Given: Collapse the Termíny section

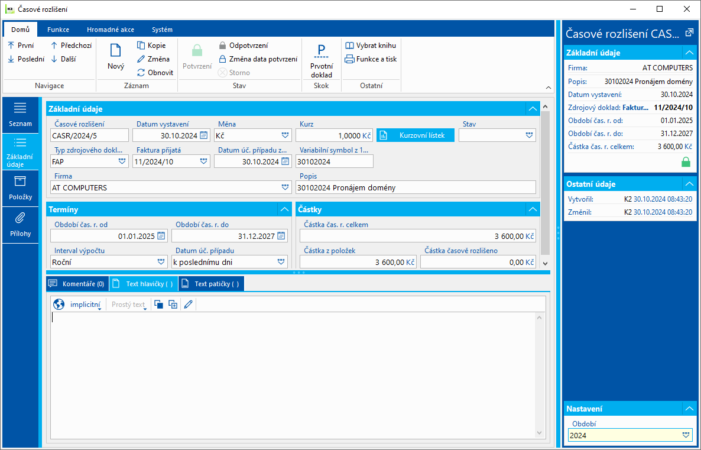Looking at the screenshot, I should pos(284,209).
